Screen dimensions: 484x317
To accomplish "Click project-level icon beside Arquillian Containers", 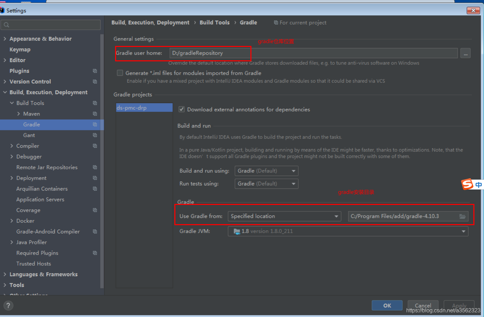I will point(95,189).
